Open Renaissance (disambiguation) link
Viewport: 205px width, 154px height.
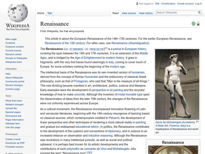(130, 43)
